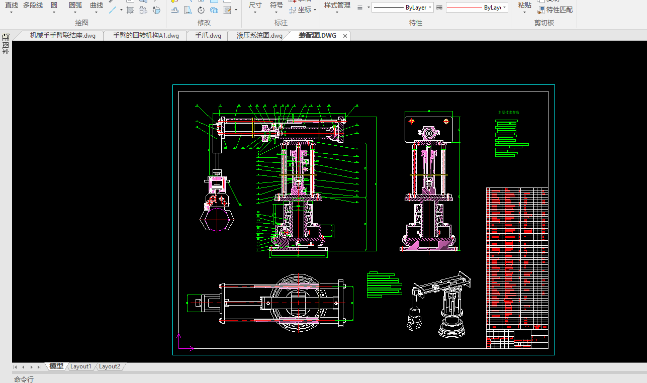The height and width of the screenshot is (383, 647).
Task: Select the 多段线 (Polyline) tool
Action: (33, 6)
